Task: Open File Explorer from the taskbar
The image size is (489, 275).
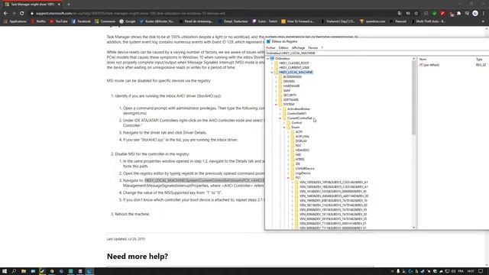Action: coord(24,271)
